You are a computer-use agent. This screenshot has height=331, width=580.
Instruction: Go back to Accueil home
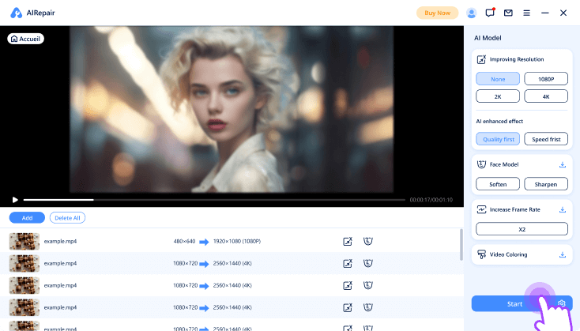pos(26,38)
